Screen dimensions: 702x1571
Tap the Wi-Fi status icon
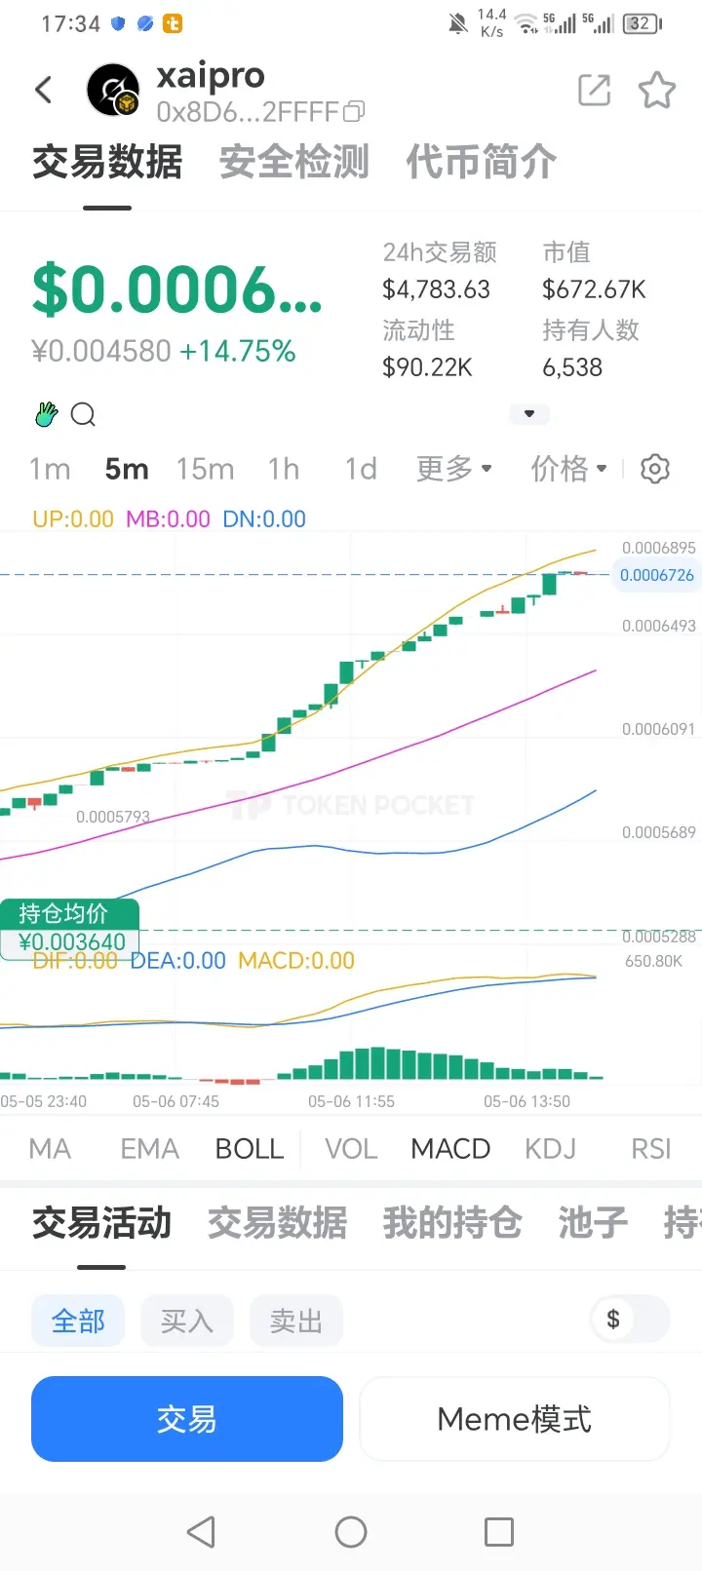[x=526, y=23]
